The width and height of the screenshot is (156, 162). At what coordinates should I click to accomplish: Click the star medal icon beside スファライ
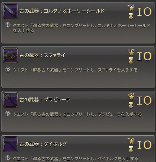pyautogui.click(x=131, y=56)
